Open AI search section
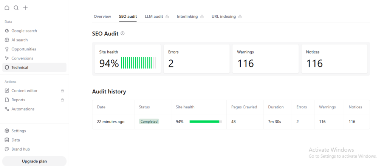Image resolution: width=387 pixels, height=166 pixels. [x=19, y=40]
